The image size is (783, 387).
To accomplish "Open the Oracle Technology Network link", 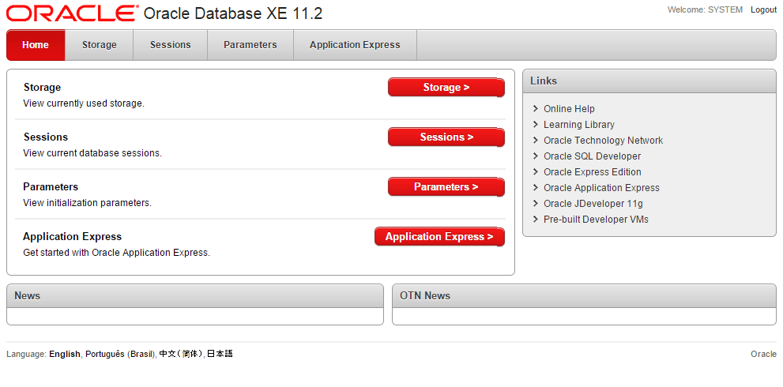I will (x=603, y=141).
